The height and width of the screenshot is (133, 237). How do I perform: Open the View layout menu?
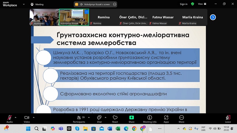(x=202, y=4)
